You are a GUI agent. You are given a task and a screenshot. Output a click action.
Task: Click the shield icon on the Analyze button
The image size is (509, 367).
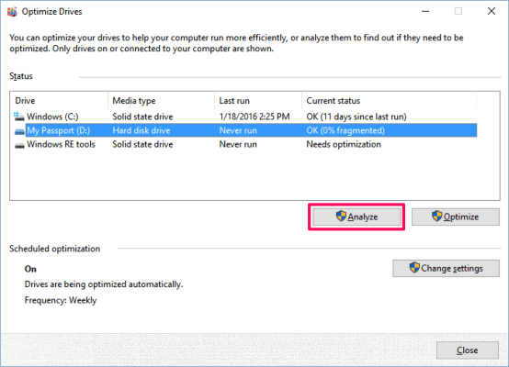(x=341, y=216)
